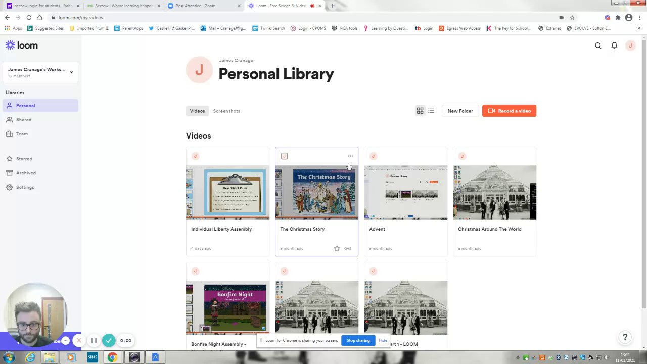The height and width of the screenshot is (364, 647).
Task: Hide the screen sharing notice
Action: click(383, 340)
